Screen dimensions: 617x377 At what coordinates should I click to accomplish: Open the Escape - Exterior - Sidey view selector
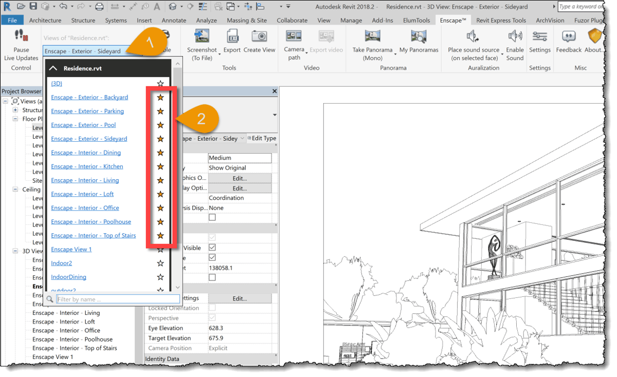tap(242, 138)
